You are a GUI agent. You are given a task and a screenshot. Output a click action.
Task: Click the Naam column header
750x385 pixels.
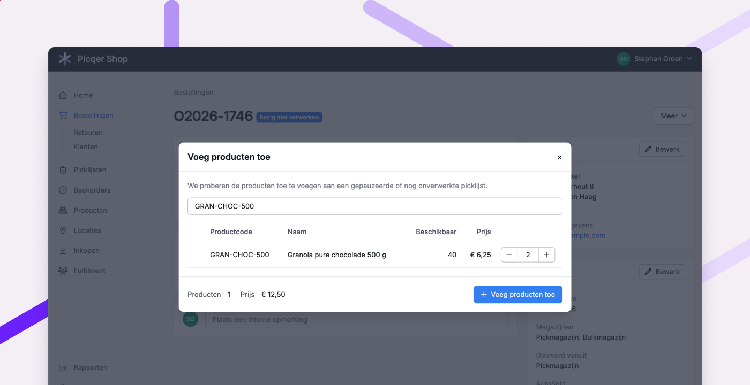tap(297, 232)
